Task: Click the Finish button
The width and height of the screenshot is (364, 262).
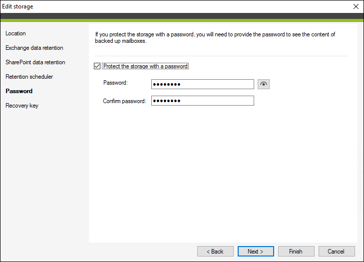Action: tap(296, 252)
